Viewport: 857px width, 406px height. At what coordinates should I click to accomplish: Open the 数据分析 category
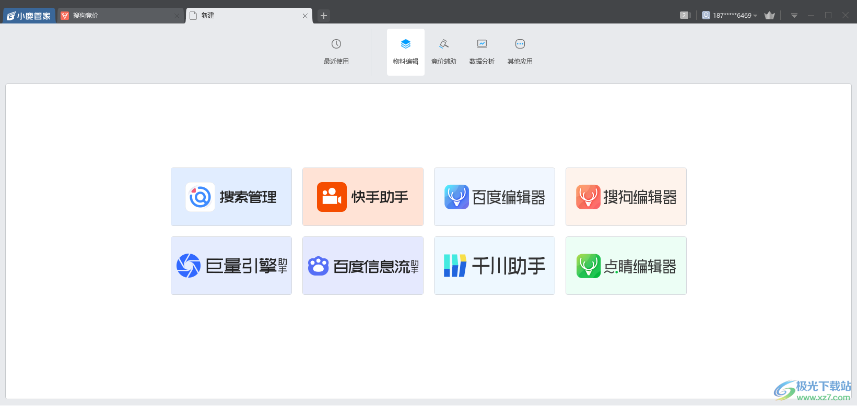click(x=482, y=52)
